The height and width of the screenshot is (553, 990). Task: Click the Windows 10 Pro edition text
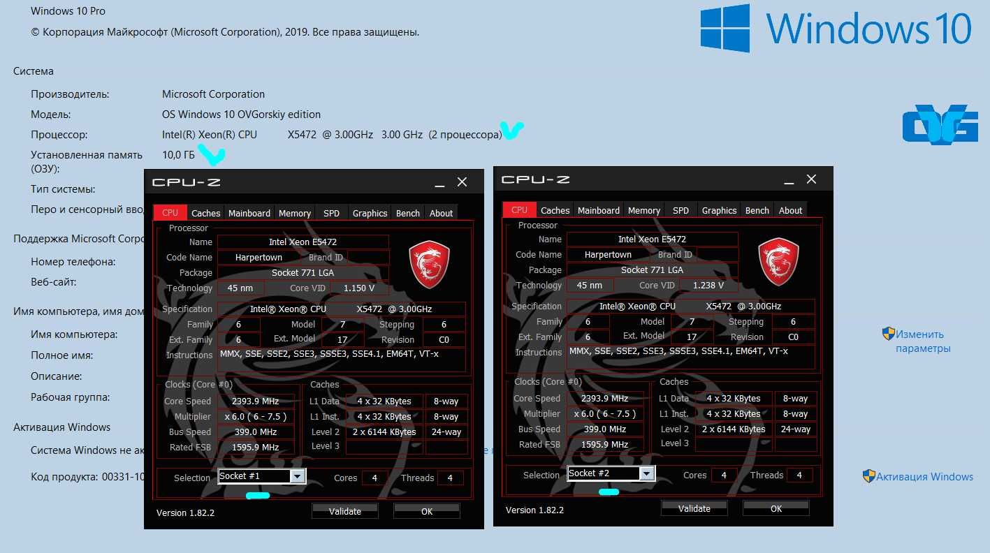(68, 11)
